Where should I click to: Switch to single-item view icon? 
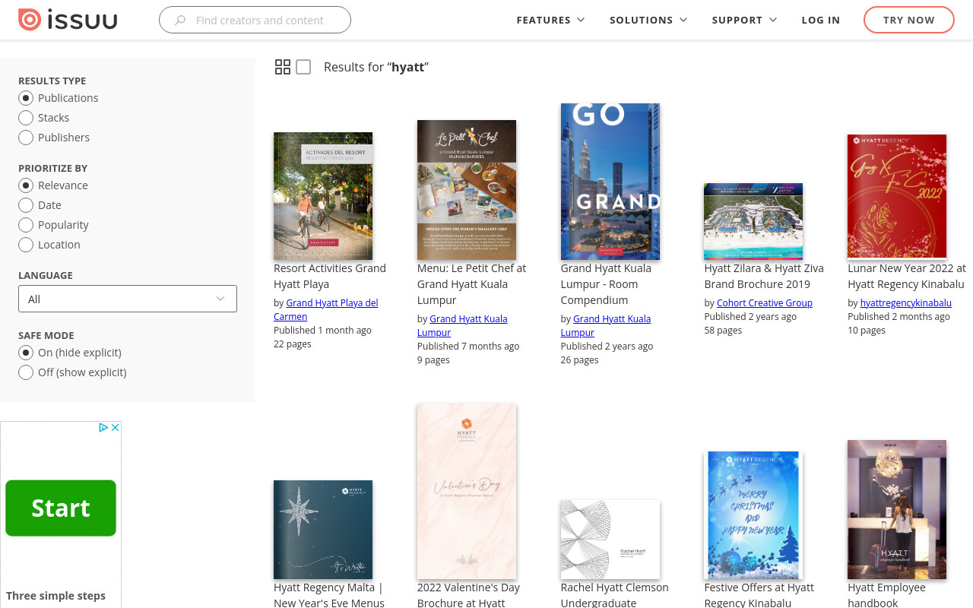click(x=303, y=67)
